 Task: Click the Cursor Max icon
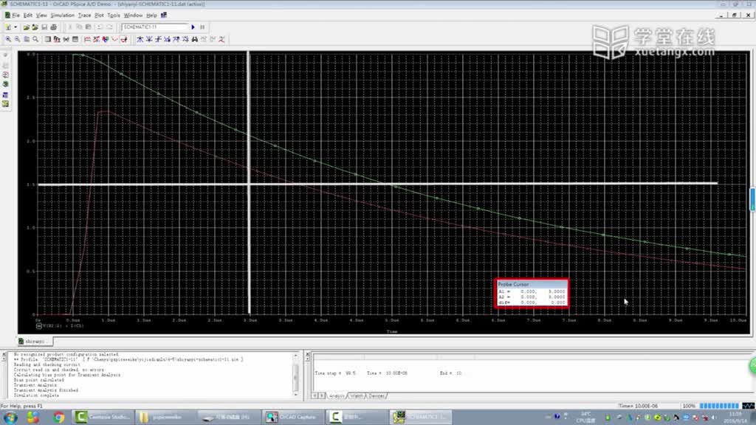(x=176, y=40)
